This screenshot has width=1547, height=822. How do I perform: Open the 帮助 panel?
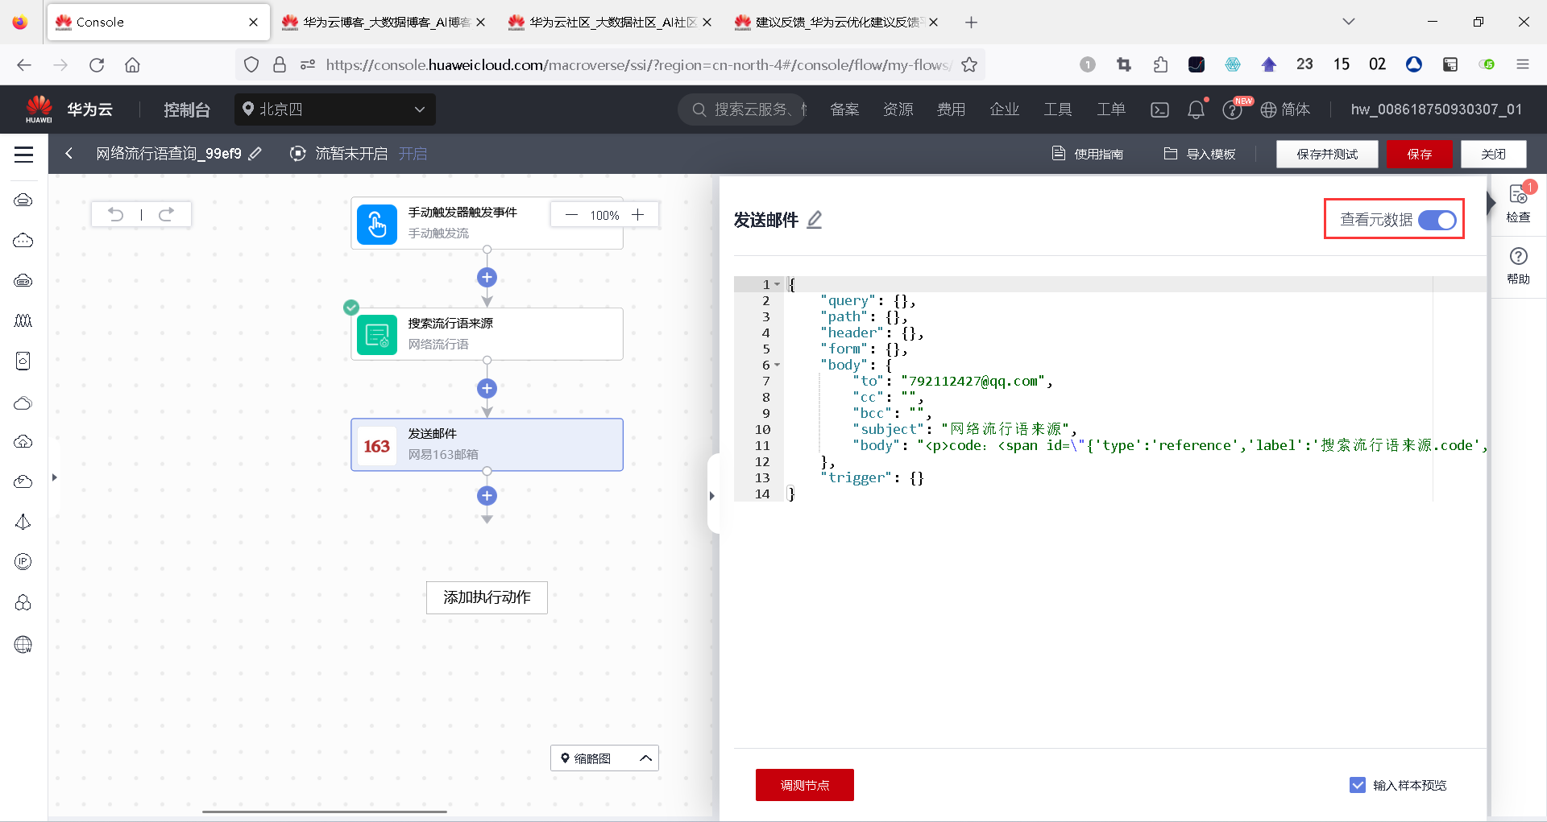(x=1518, y=266)
